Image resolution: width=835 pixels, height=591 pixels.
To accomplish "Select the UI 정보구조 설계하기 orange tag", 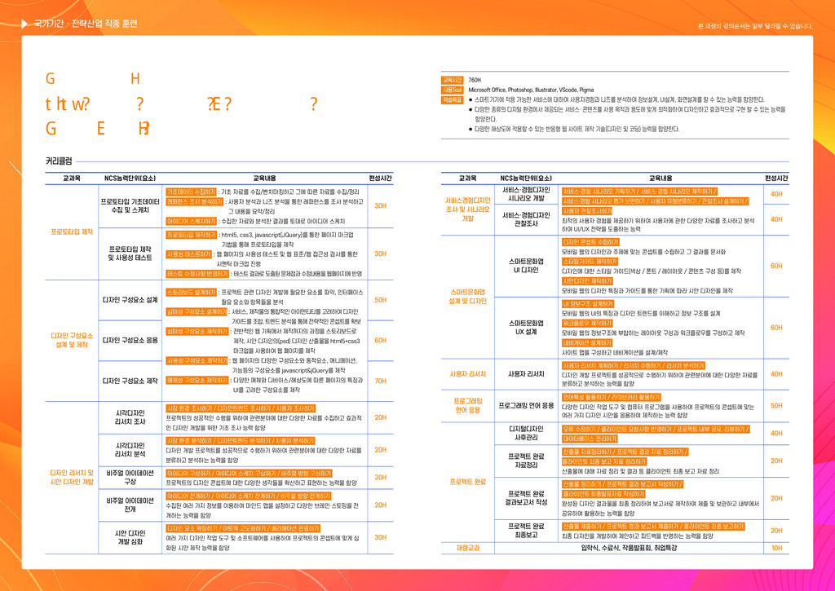I will click(x=587, y=304).
